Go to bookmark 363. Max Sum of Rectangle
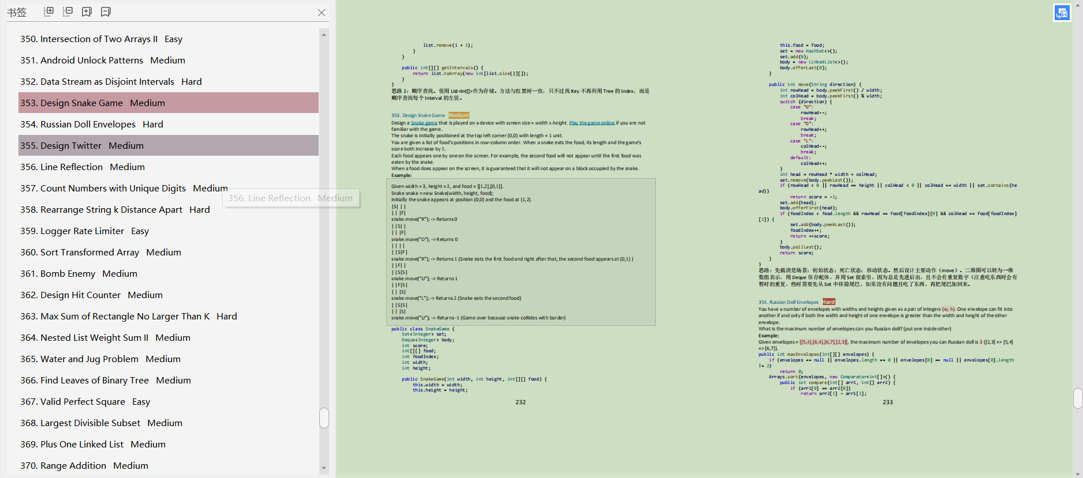Screen dimensions: 1083x478 click(x=169, y=317)
